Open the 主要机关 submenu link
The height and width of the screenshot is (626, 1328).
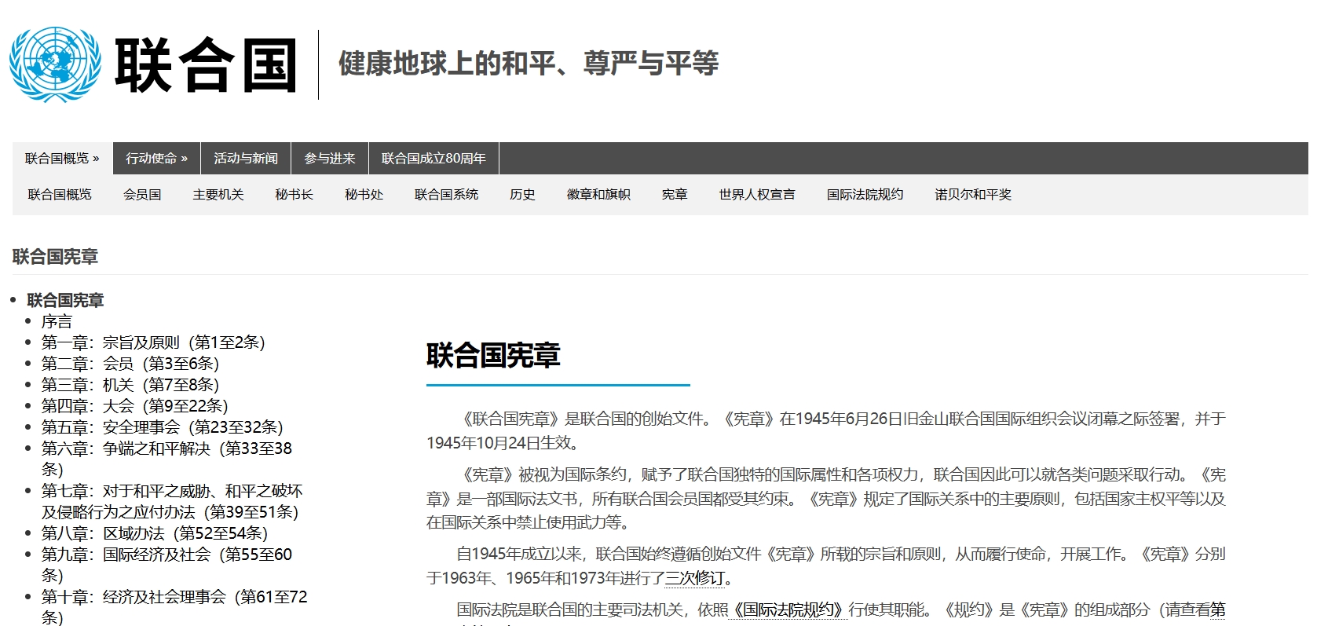(x=218, y=195)
